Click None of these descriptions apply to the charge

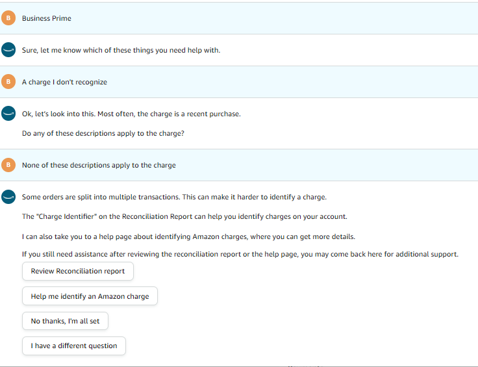pyautogui.click(x=99, y=165)
